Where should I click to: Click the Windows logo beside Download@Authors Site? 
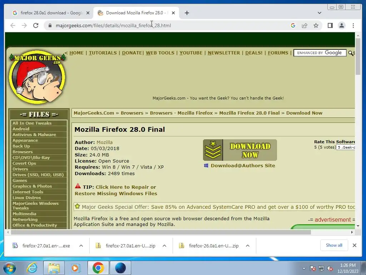(x=206, y=165)
